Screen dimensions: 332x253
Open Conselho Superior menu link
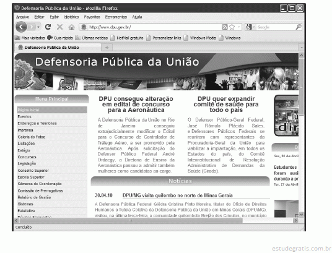point(33,171)
